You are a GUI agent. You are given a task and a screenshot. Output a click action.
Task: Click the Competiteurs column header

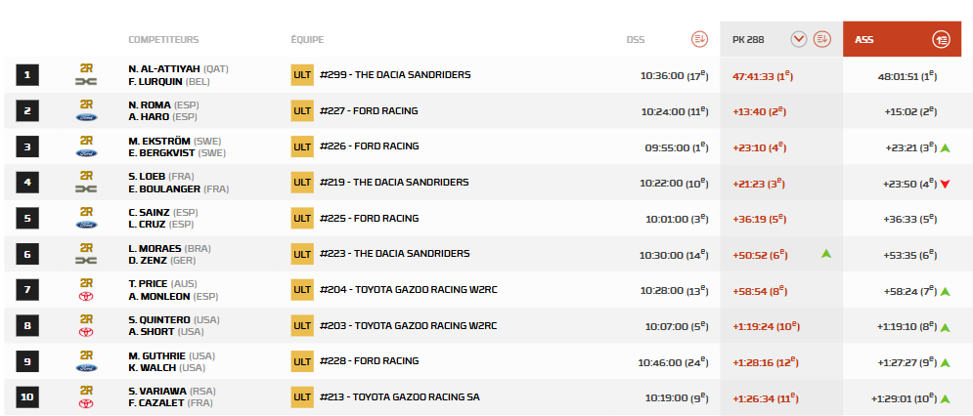click(163, 40)
